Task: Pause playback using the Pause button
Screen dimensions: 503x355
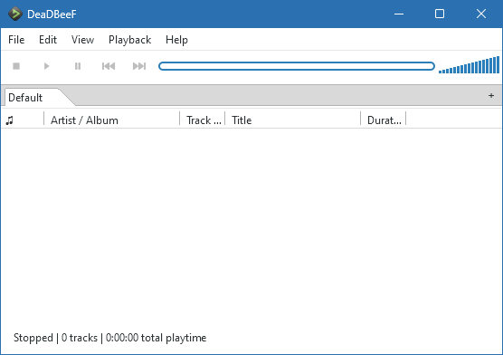Action: click(x=78, y=66)
